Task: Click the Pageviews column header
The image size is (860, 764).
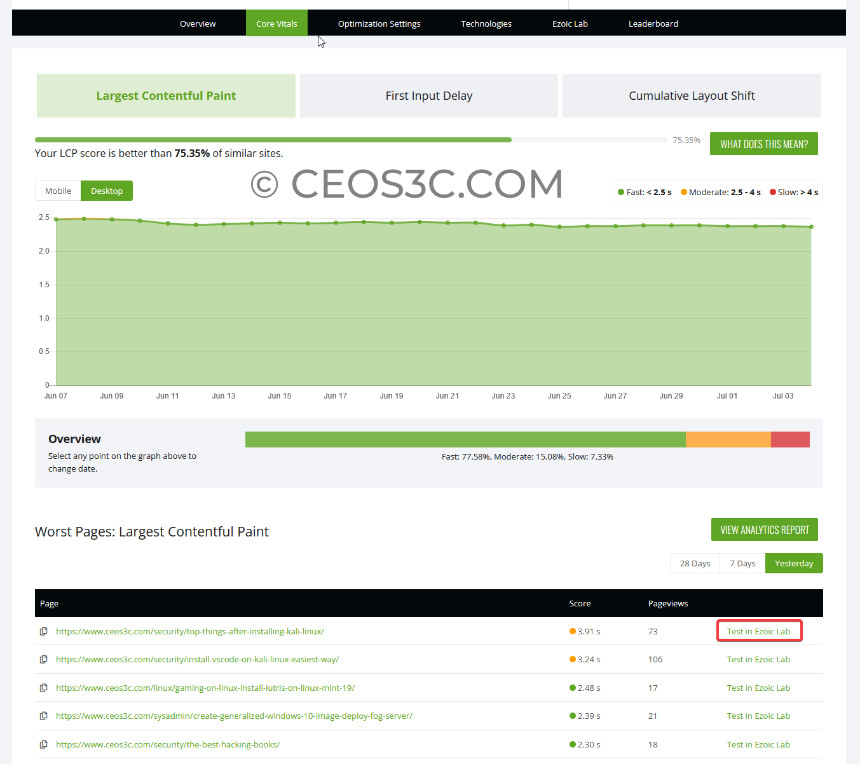Action: pyautogui.click(x=668, y=603)
